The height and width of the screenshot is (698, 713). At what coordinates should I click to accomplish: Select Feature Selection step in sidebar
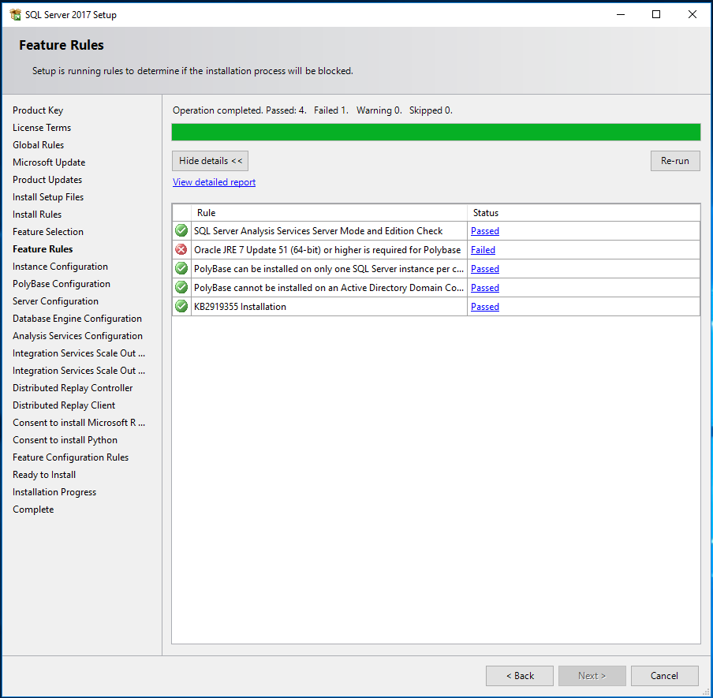[x=48, y=232]
